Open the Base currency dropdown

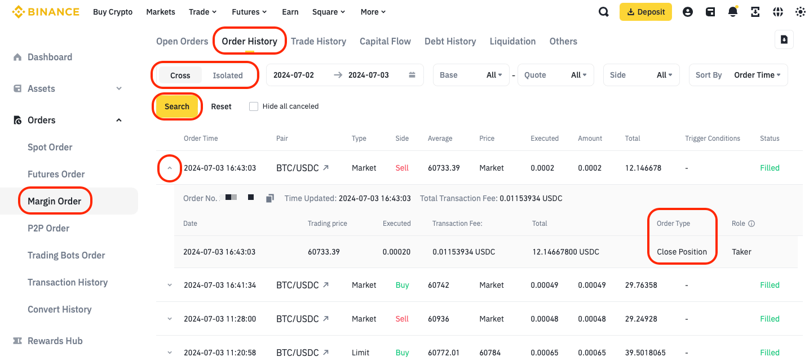471,75
